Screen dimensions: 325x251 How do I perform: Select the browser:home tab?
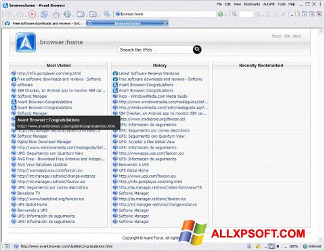127,23
